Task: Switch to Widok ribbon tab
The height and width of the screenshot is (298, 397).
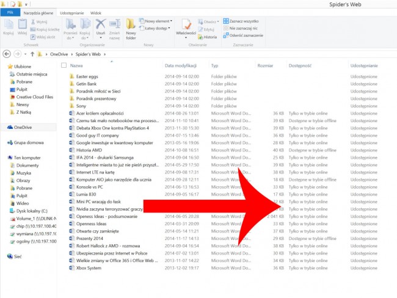Action: 95,13
